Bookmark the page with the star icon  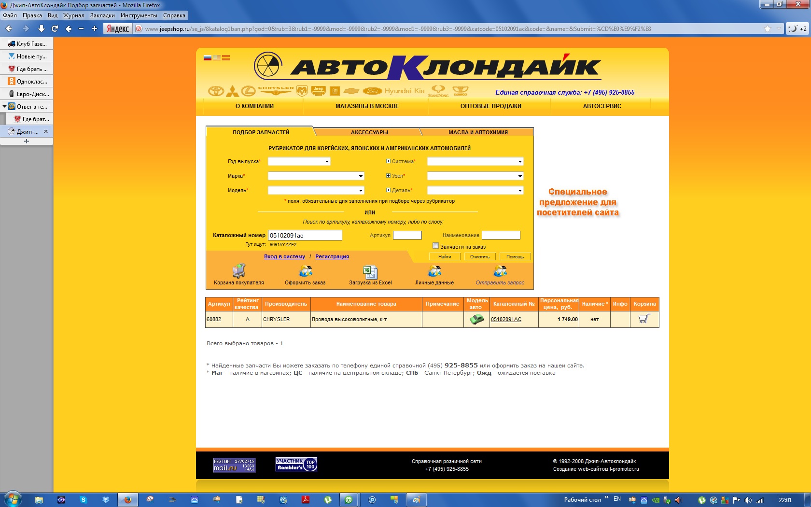tap(768, 28)
